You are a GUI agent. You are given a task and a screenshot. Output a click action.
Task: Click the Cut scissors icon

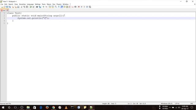[21, 7]
